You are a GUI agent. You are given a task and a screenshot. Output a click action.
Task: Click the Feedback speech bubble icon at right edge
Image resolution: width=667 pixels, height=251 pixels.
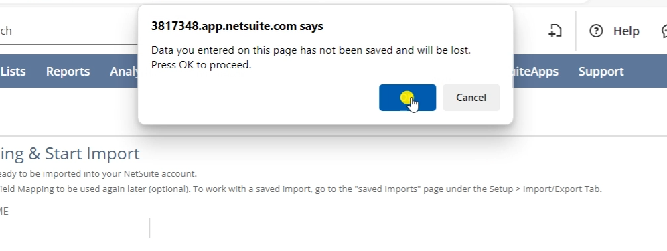(664, 31)
